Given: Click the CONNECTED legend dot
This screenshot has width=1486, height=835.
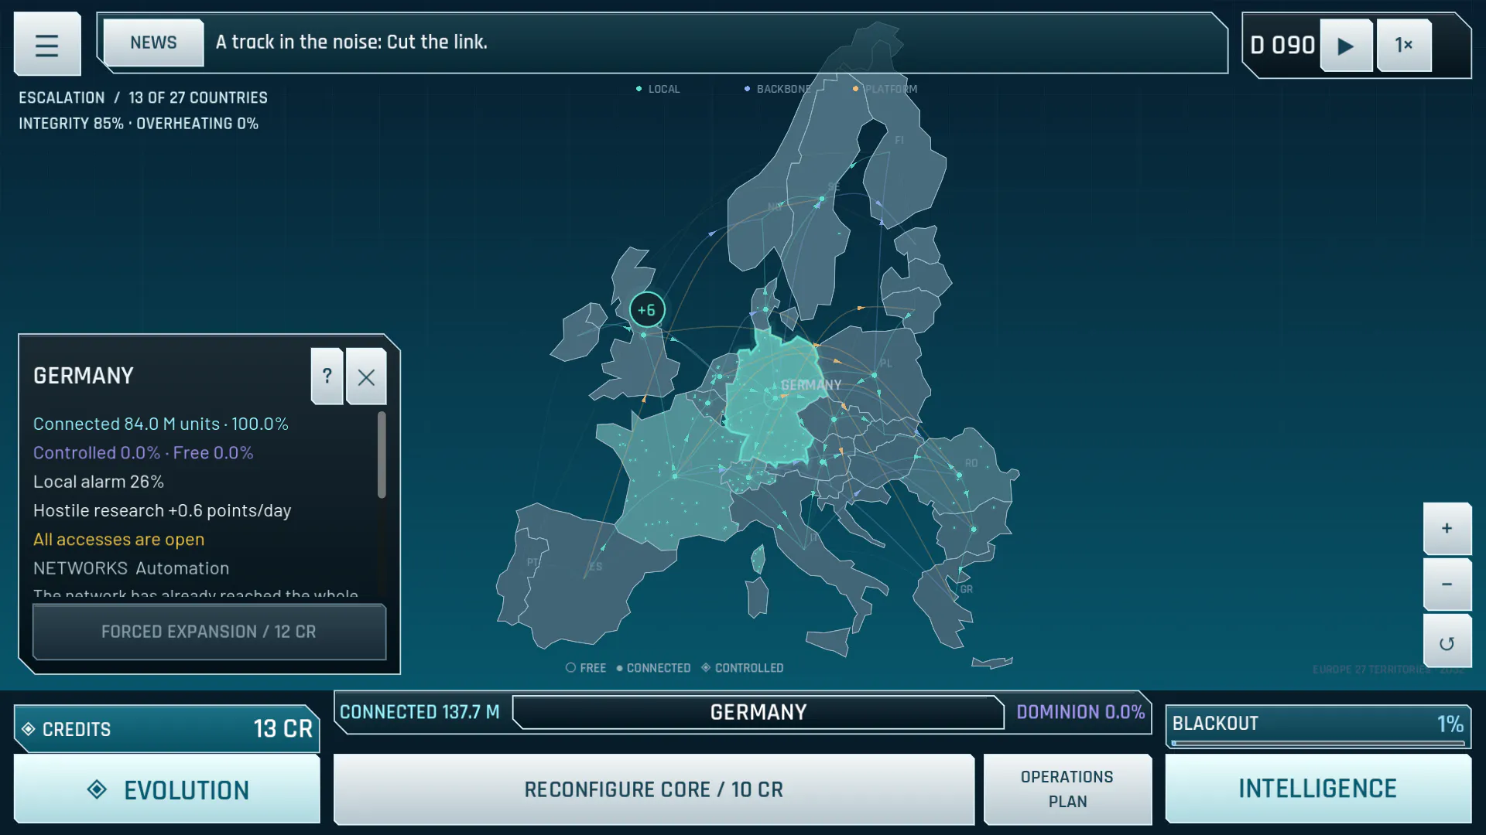Looking at the screenshot, I should tap(619, 668).
